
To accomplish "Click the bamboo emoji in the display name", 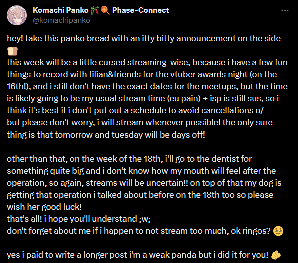I will (x=93, y=10).
